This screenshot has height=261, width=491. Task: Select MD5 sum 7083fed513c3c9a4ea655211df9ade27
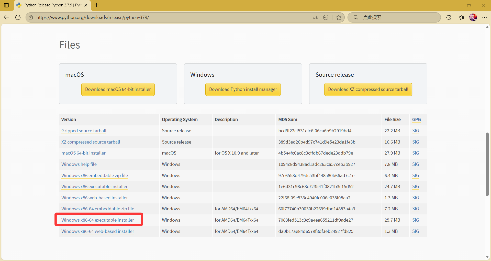pyautogui.click(x=316, y=220)
